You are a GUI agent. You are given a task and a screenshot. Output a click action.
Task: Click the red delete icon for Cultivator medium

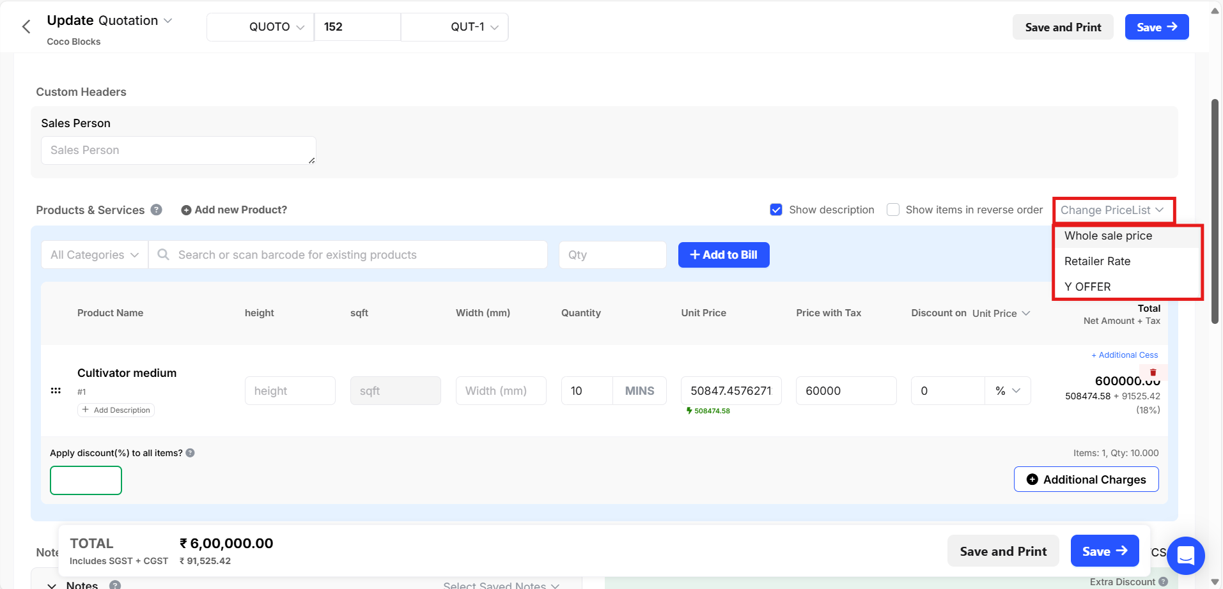(1153, 372)
